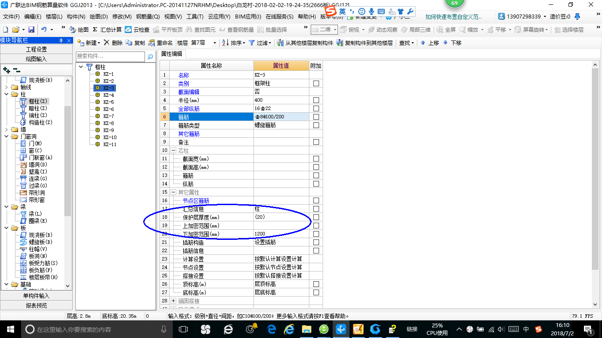Click the open folder icon
Screen dimensions: 602x338
[x=15, y=29]
